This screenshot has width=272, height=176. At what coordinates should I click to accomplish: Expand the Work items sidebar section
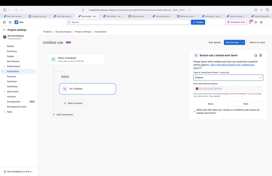coord(4,92)
